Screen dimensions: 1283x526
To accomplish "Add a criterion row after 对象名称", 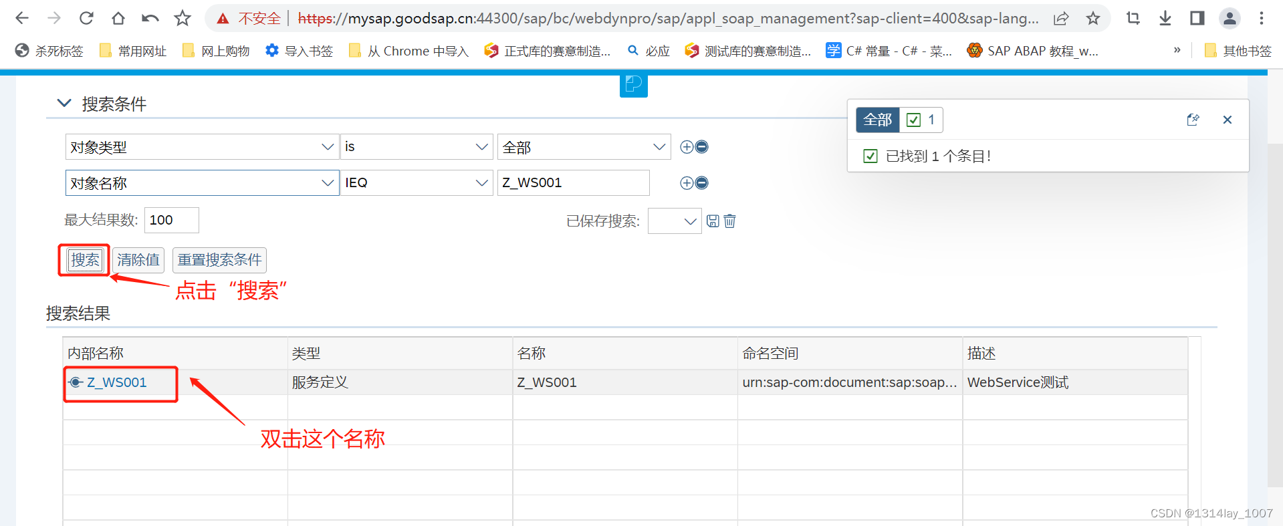I will (x=687, y=183).
